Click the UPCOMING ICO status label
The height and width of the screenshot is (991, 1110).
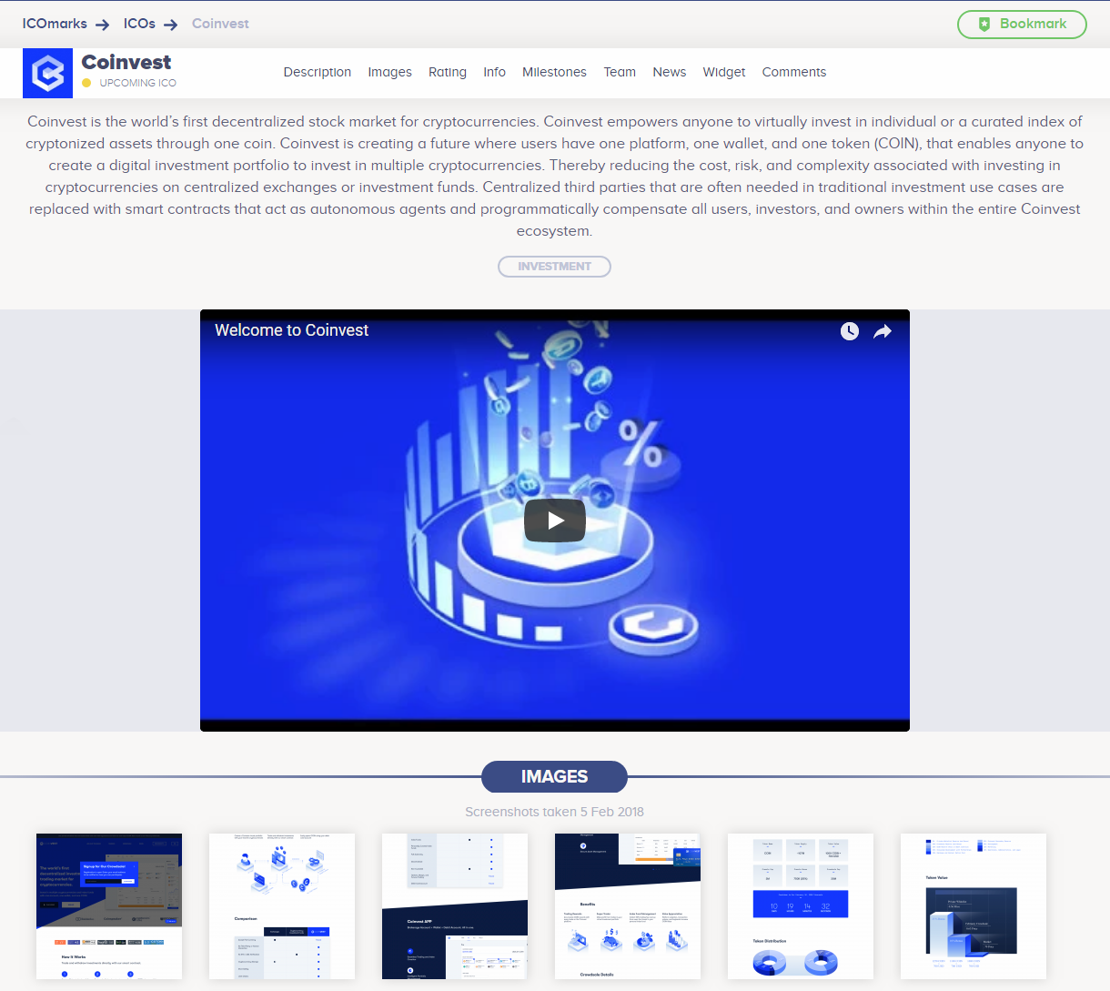coord(138,83)
